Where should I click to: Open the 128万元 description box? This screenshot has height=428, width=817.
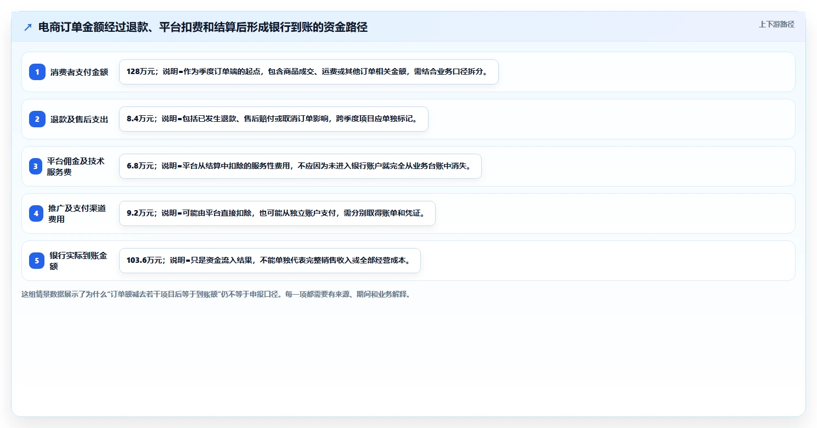coord(308,72)
